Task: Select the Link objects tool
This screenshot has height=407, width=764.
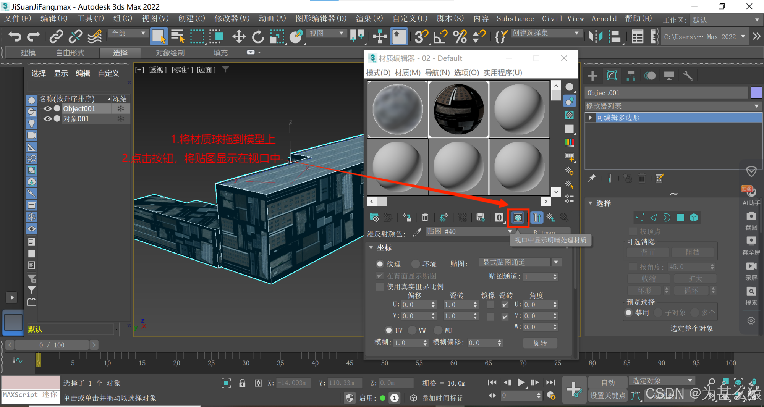Action: pyautogui.click(x=57, y=37)
